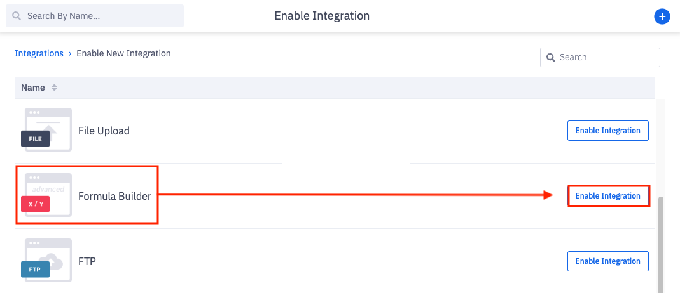This screenshot has width=680, height=293.
Task: Go back to Integrations breadcrumb link
Action: [x=39, y=53]
